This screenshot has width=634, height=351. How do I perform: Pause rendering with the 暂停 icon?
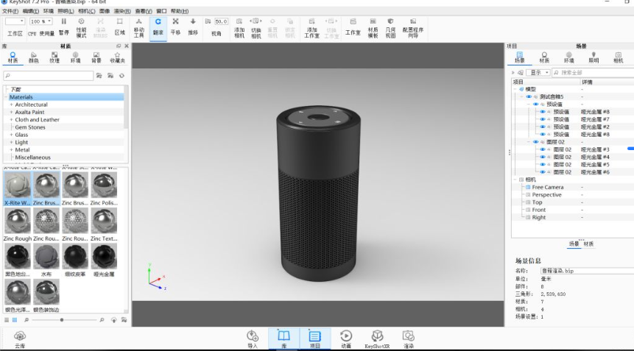[64, 26]
